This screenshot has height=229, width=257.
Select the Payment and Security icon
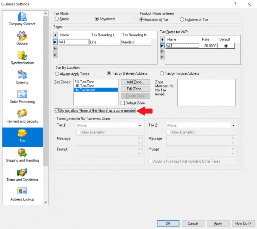(x=22, y=114)
